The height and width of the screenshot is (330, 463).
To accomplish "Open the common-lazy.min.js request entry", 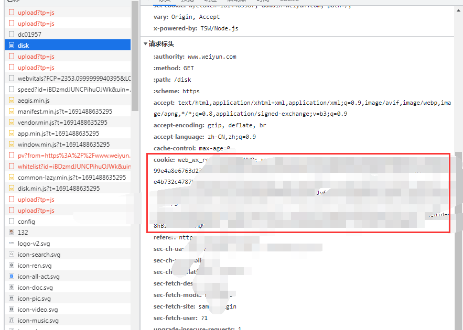I will [x=71, y=178].
